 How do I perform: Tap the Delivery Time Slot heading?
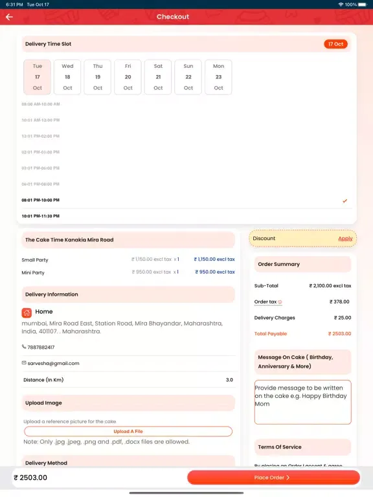click(x=48, y=44)
